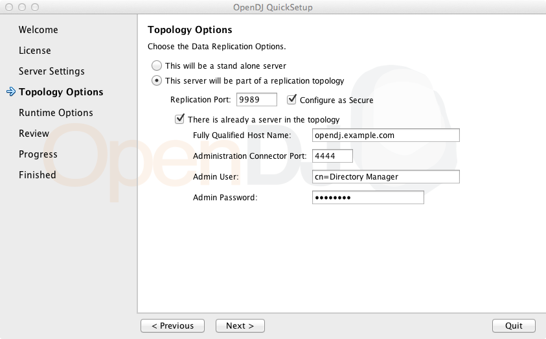This screenshot has width=546, height=339.
Task: Select the Progress step in sidebar
Action: tap(38, 154)
